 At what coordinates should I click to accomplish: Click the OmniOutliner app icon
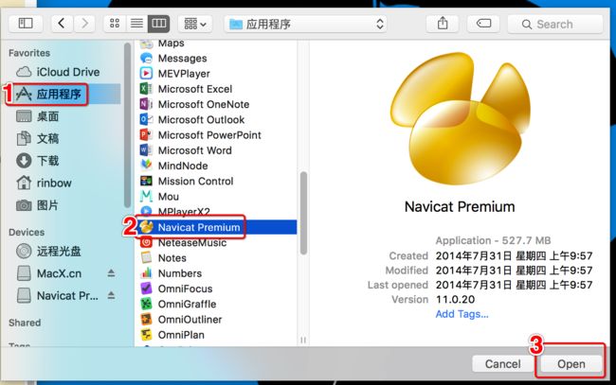[x=146, y=319]
